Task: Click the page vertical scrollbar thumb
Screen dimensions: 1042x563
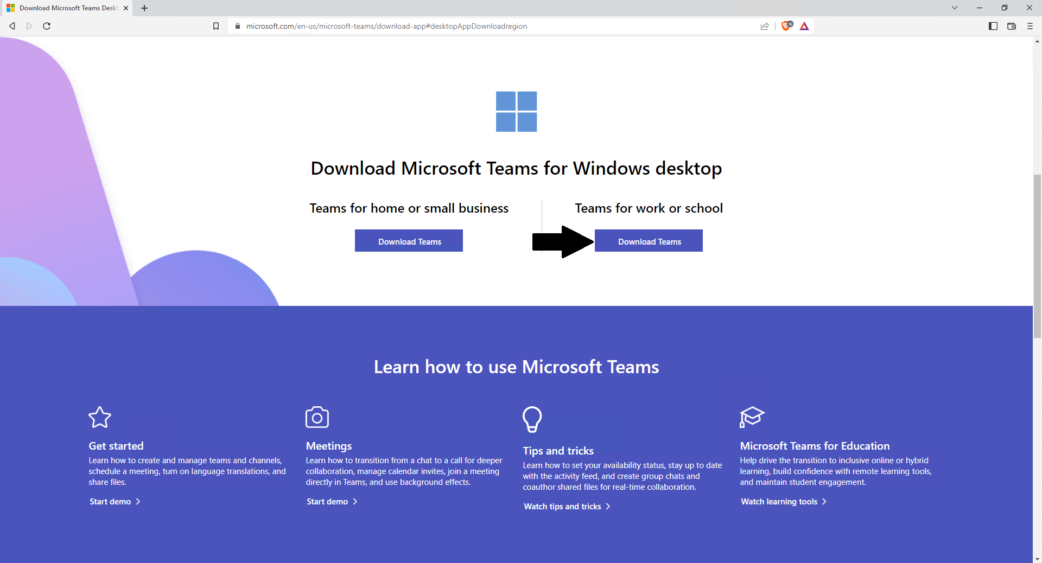Action: (1037, 256)
